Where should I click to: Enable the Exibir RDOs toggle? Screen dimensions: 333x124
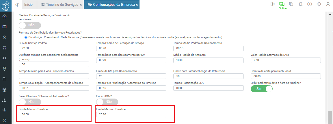click(107, 102)
